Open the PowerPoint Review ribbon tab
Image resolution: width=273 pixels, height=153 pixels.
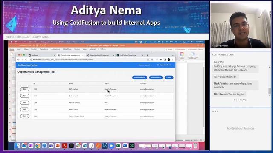click(x=77, y=49)
